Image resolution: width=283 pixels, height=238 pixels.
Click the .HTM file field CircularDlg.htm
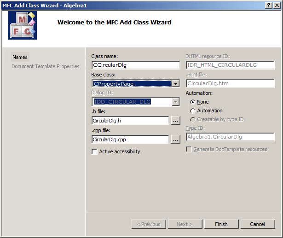pos(230,83)
